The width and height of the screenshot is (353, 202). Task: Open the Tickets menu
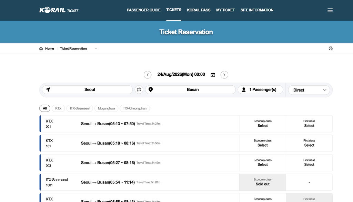174,10
